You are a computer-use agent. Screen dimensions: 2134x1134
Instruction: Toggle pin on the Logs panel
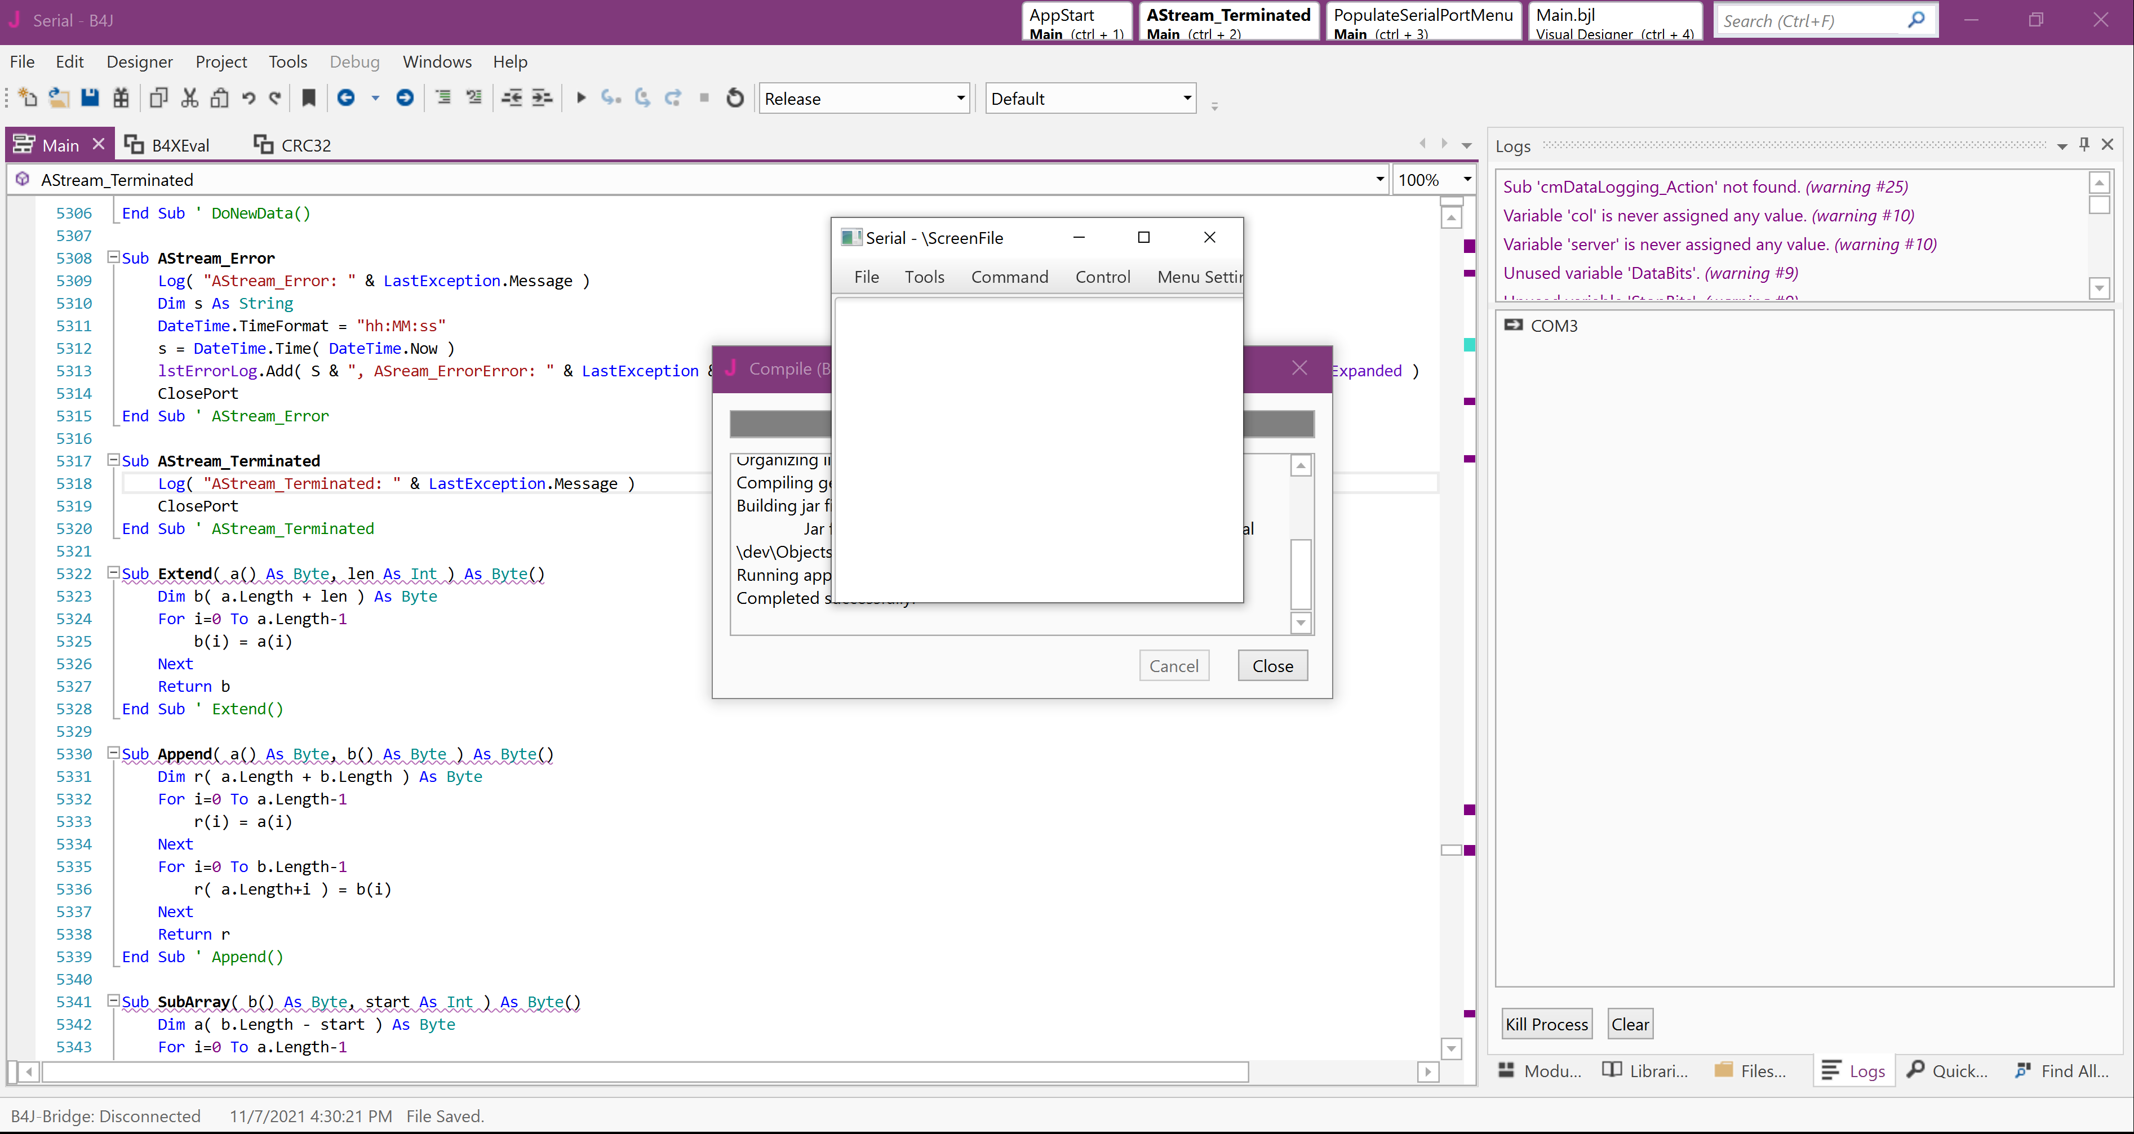point(2084,145)
